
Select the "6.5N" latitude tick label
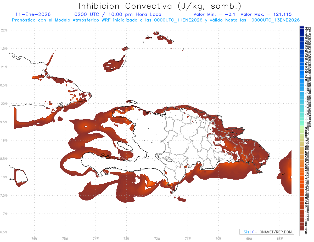(x=4, y=232)
